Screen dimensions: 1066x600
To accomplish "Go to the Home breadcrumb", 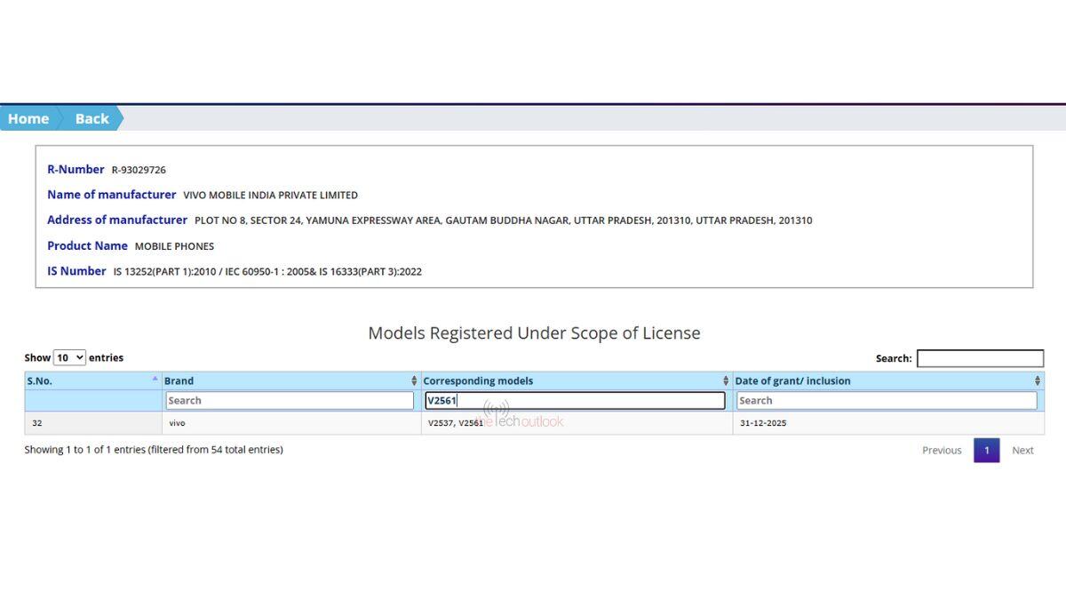I will pyautogui.click(x=28, y=118).
